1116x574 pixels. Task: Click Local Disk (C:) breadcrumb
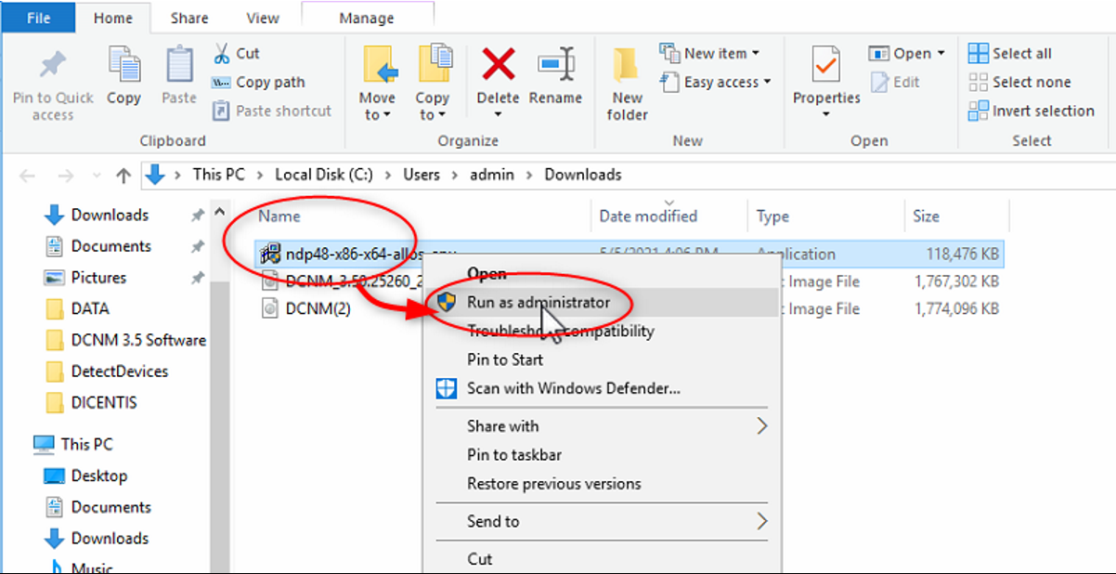point(324,175)
